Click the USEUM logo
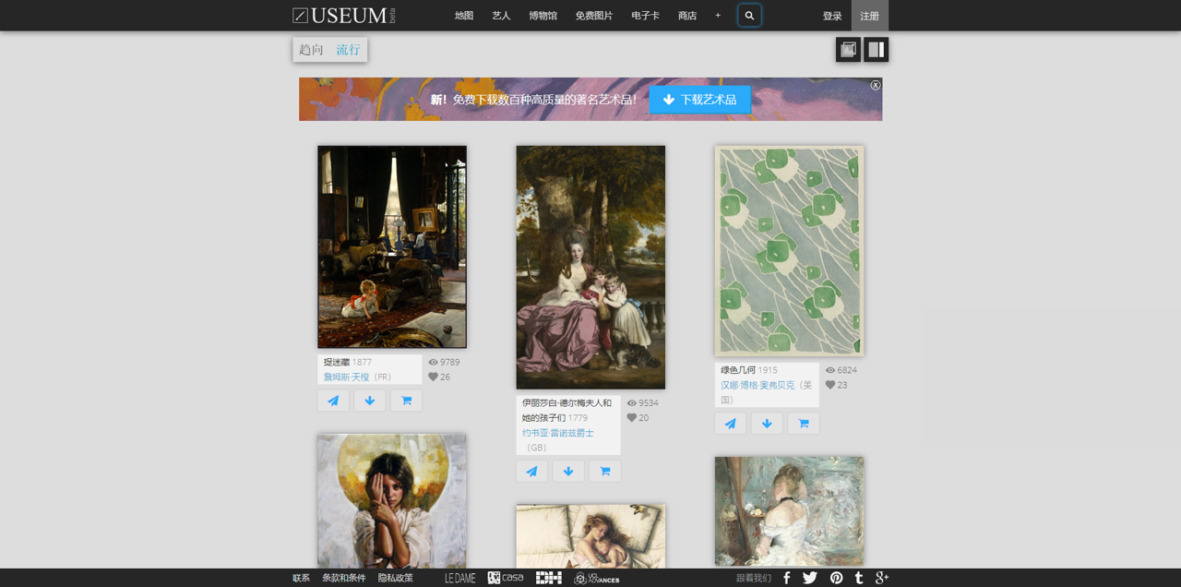The width and height of the screenshot is (1181, 587). pos(344,15)
